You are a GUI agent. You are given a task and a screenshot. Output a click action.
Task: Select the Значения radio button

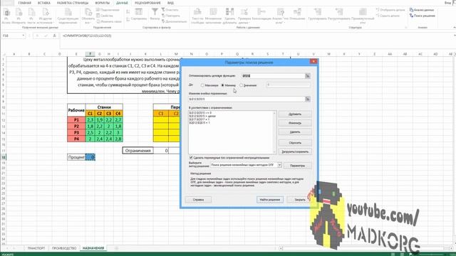pyautogui.click(x=242, y=85)
